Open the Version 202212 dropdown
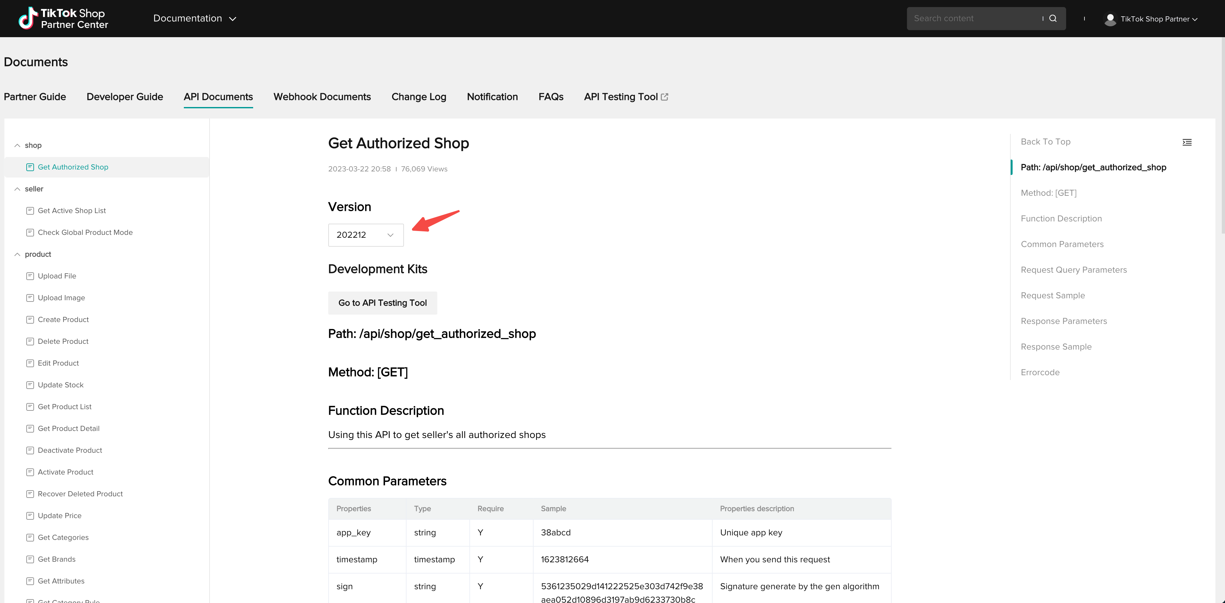Viewport: 1225px width, 603px height. [365, 235]
